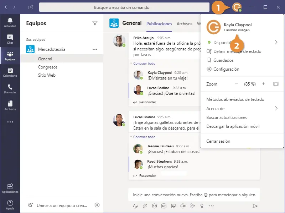Screen dimensions: 285x213
Task: Click Erika Araujo's post avatar
Action: click(119, 40)
